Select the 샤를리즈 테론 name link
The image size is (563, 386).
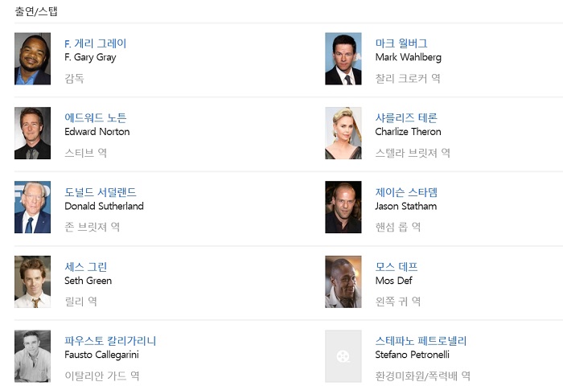pyautogui.click(x=406, y=118)
